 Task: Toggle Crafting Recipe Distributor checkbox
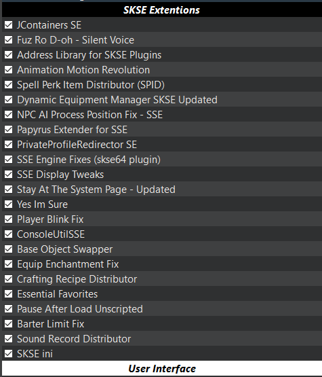[9, 279]
